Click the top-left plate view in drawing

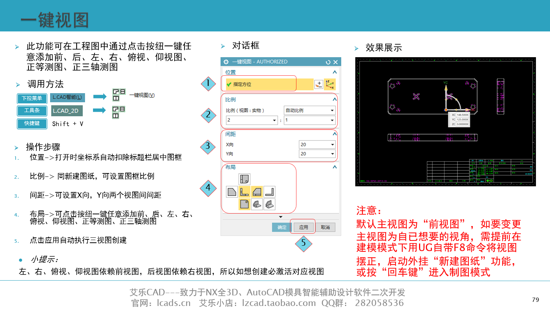(433, 96)
